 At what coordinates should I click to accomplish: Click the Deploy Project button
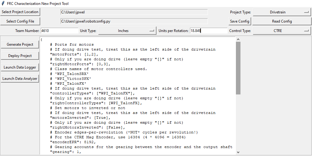[20, 56]
